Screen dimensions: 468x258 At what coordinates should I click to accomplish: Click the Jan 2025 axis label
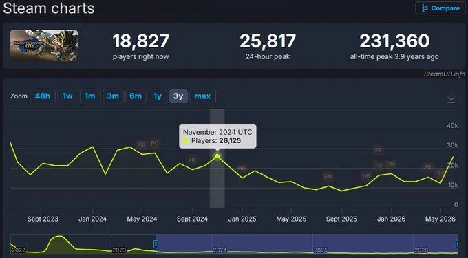click(242, 219)
